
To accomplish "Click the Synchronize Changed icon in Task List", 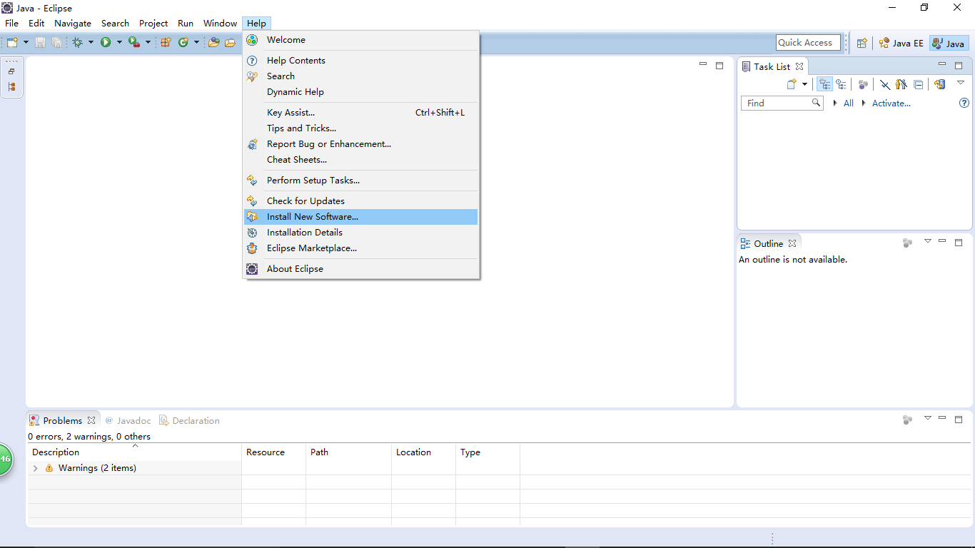I will 940,84.
